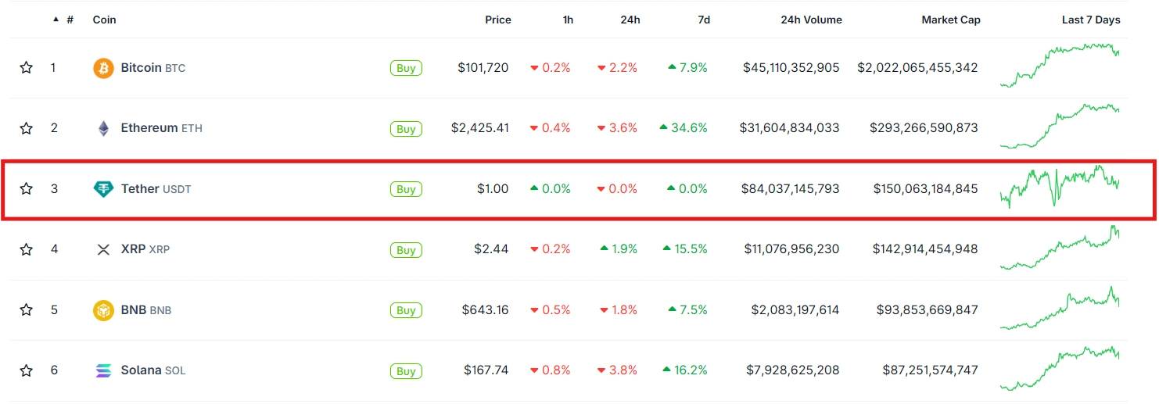
Task: Open the Ethereum ETH coin link
Action: tap(161, 128)
